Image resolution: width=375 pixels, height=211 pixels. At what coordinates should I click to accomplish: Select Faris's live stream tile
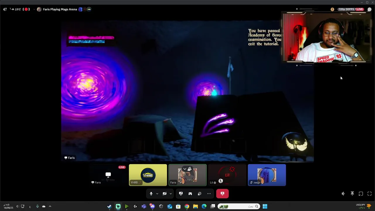(108, 175)
